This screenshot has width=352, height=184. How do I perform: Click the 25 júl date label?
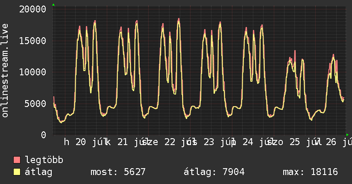[x=305, y=142]
